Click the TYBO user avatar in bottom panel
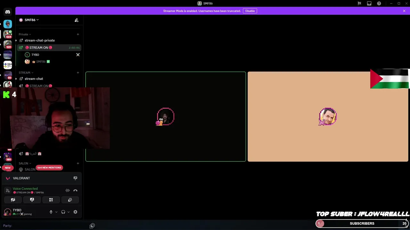The height and width of the screenshot is (230, 410). pos(8,212)
